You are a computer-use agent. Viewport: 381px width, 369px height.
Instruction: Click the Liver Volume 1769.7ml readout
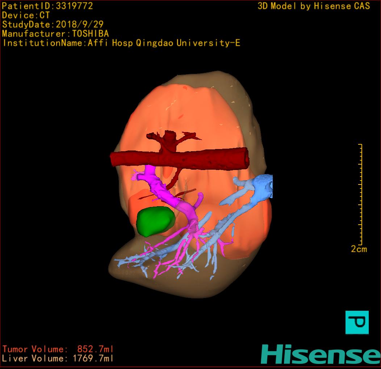pos(58,359)
